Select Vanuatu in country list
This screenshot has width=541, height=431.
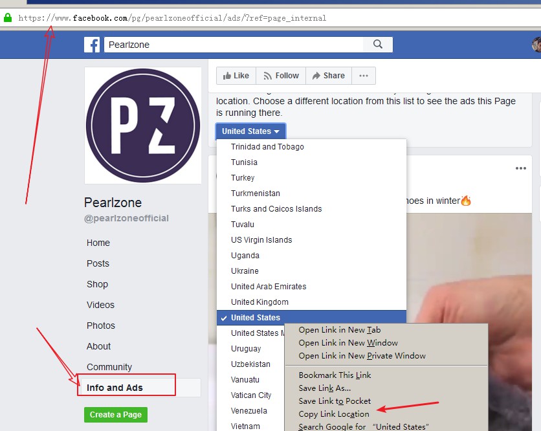[x=250, y=380]
